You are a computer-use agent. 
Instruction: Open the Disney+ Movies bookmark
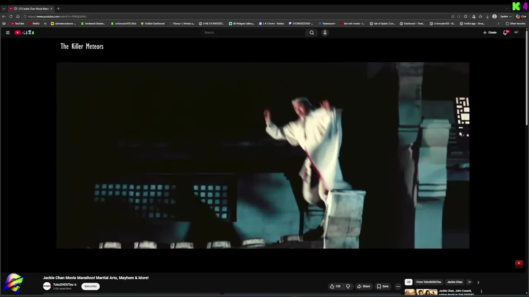181,24
